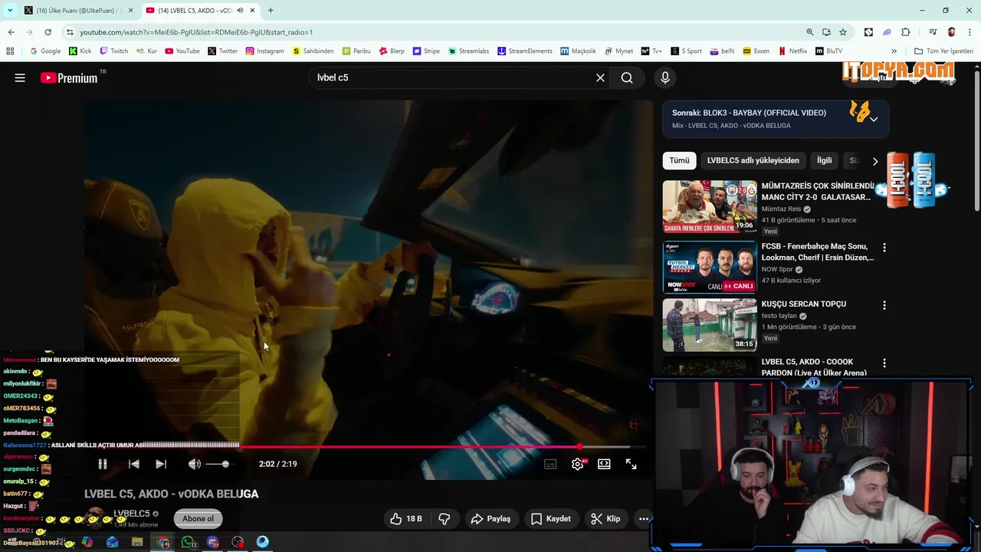This screenshot has width=981, height=552.
Task: Mute the video using speaker icon
Action: [195, 464]
